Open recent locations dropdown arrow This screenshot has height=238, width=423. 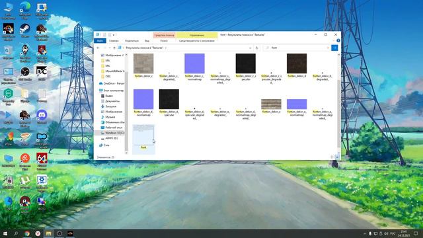click(110, 48)
